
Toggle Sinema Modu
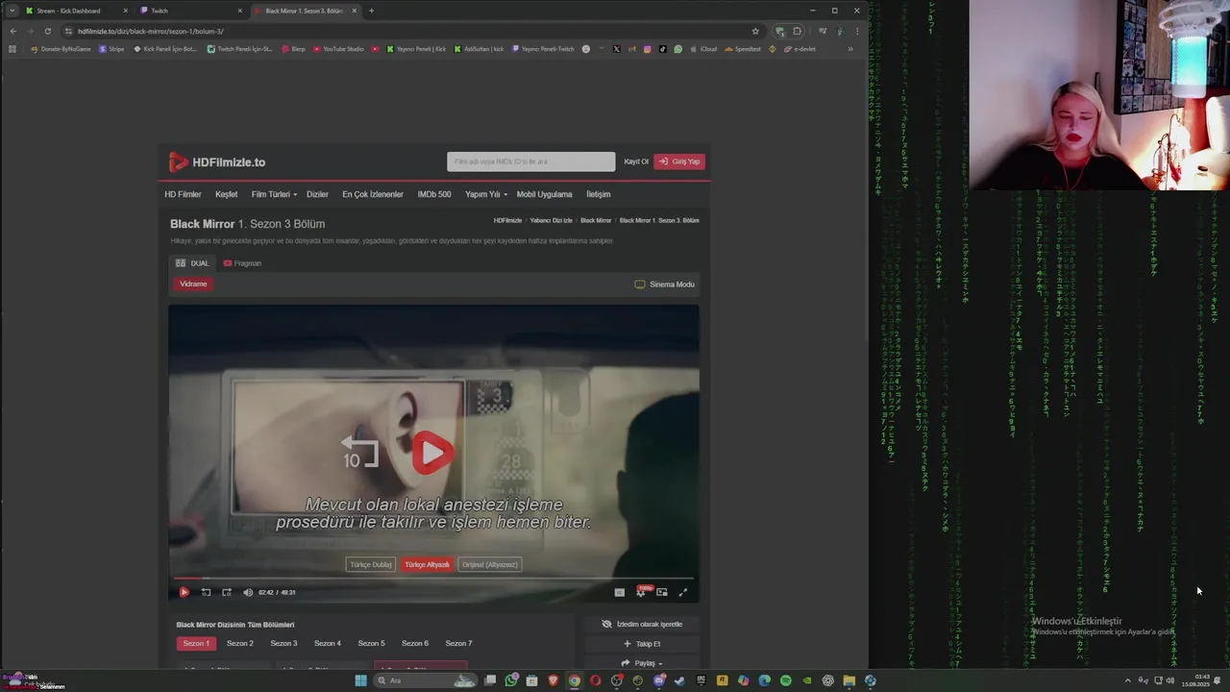click(665, 284)
